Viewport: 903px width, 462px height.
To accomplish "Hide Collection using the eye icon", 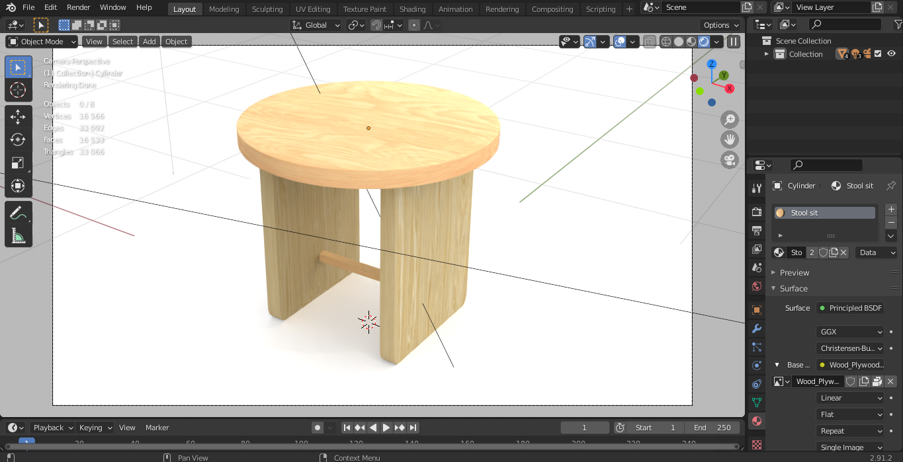I will (891, 54).
